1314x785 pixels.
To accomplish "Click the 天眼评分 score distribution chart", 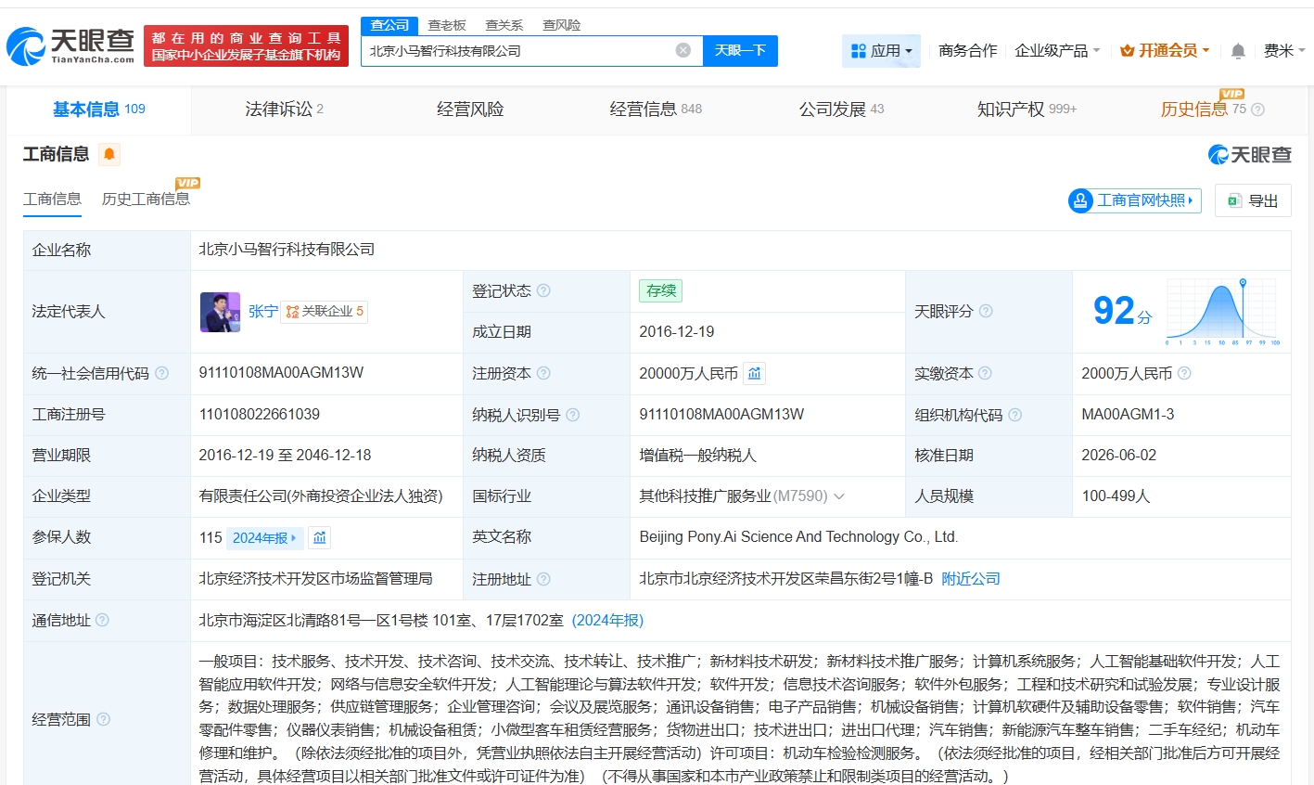I will point(1223,312).
